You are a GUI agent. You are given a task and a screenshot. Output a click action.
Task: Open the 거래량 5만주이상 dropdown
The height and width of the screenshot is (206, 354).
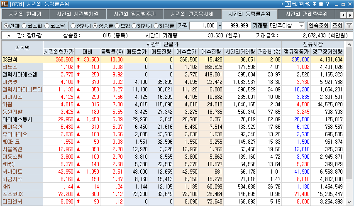301,26
